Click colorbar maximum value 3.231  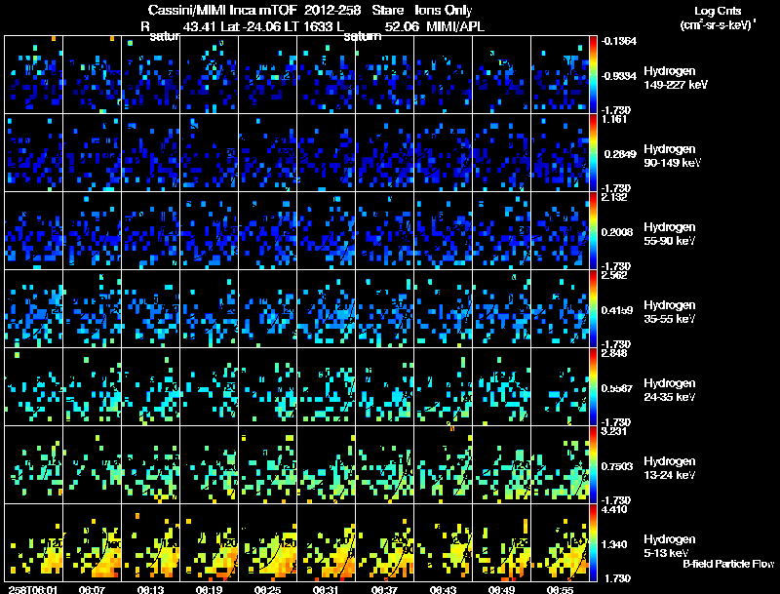point(614,431)
